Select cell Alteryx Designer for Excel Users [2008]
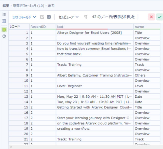The width and height of the screenshot is (163, 149). [x=95, y=33]
